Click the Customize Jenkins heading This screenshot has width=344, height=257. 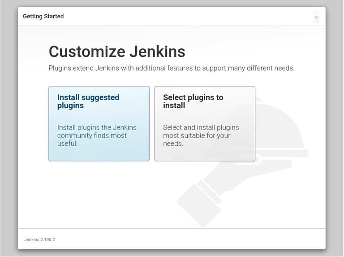[117, 51]
